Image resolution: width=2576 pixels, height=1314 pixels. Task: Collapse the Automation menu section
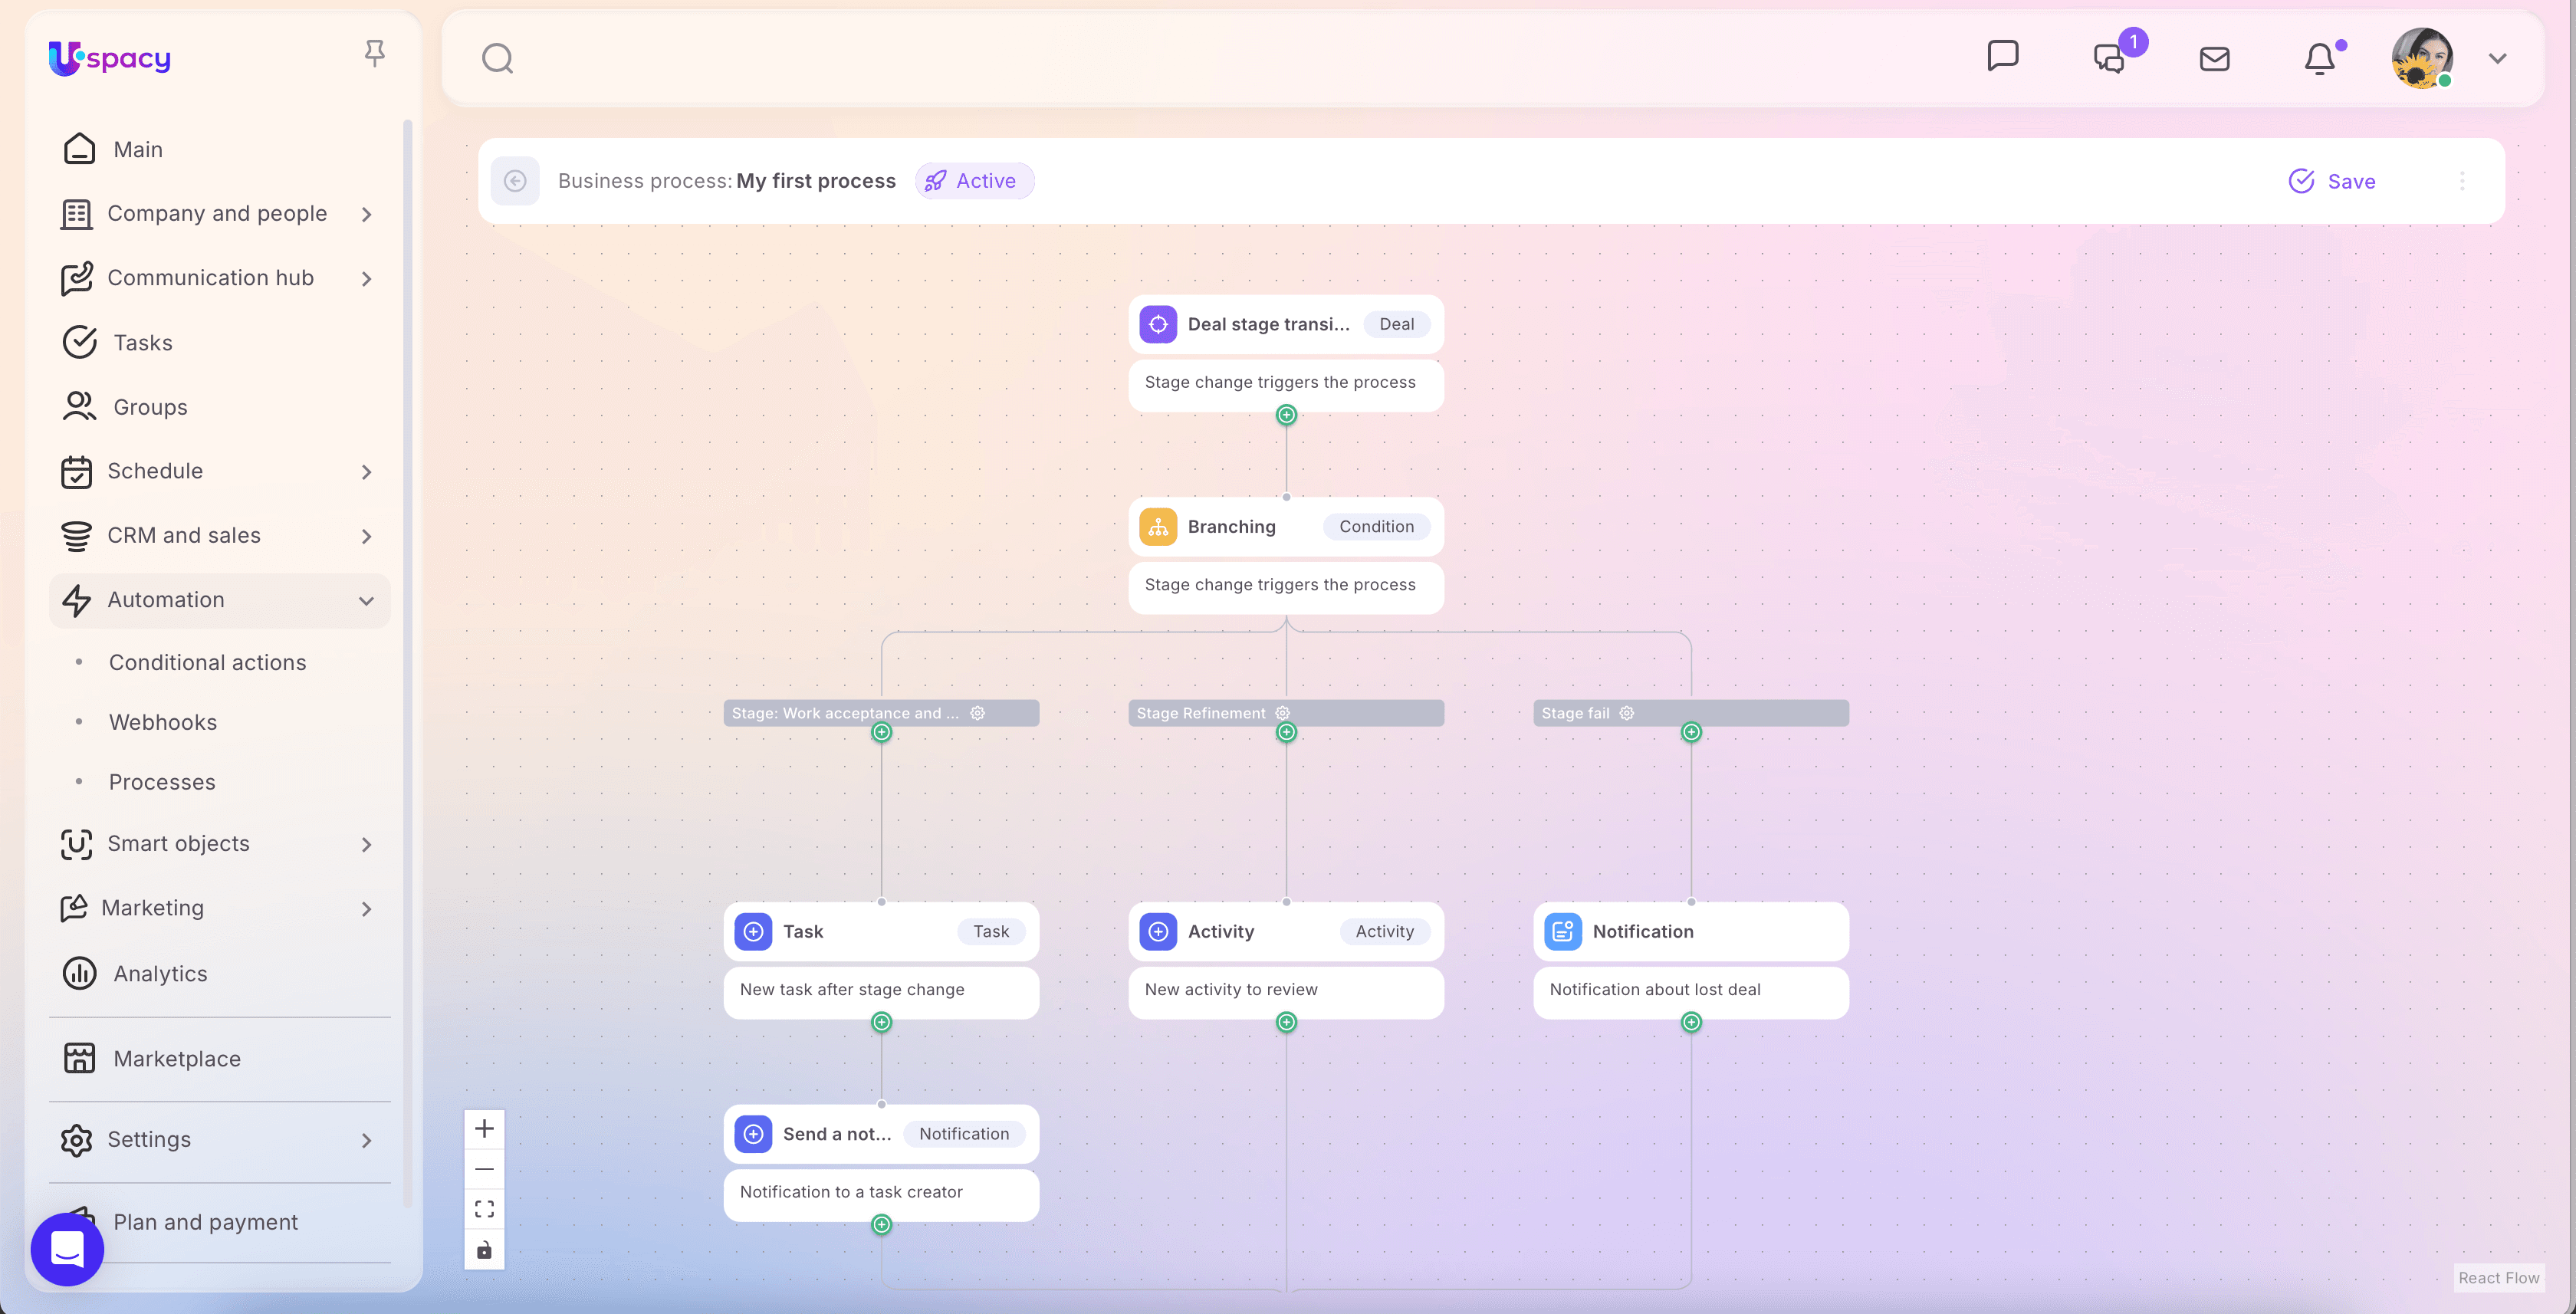pyautogui.click(x=366, y=601)
